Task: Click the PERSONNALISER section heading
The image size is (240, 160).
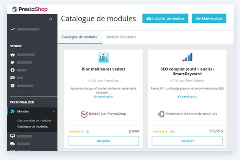Action: tap(22, 102)
